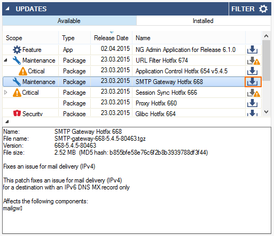Click download-with-warning icon for Session Sync Hotfix 666
This screenshot has width=274, height=236.
coord(253,93)
